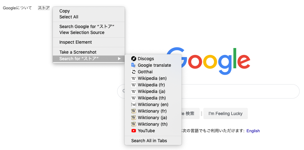Expand the Search for "ストア" submenu arrow

tap(119, 59)
